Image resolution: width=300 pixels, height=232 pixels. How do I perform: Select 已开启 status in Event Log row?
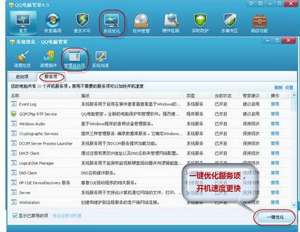coord(221,104)
